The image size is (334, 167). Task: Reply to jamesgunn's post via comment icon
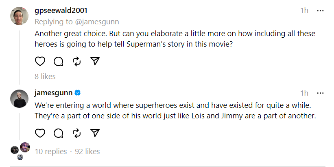58,133
